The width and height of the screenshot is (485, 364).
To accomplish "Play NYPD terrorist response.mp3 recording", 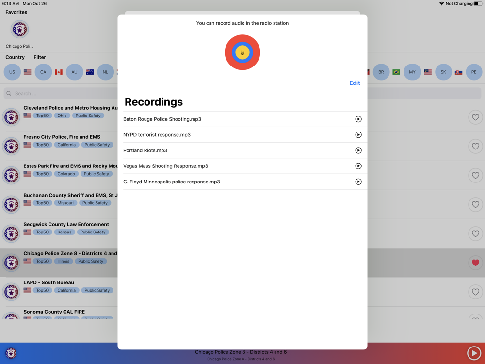I will pos(358,134).
